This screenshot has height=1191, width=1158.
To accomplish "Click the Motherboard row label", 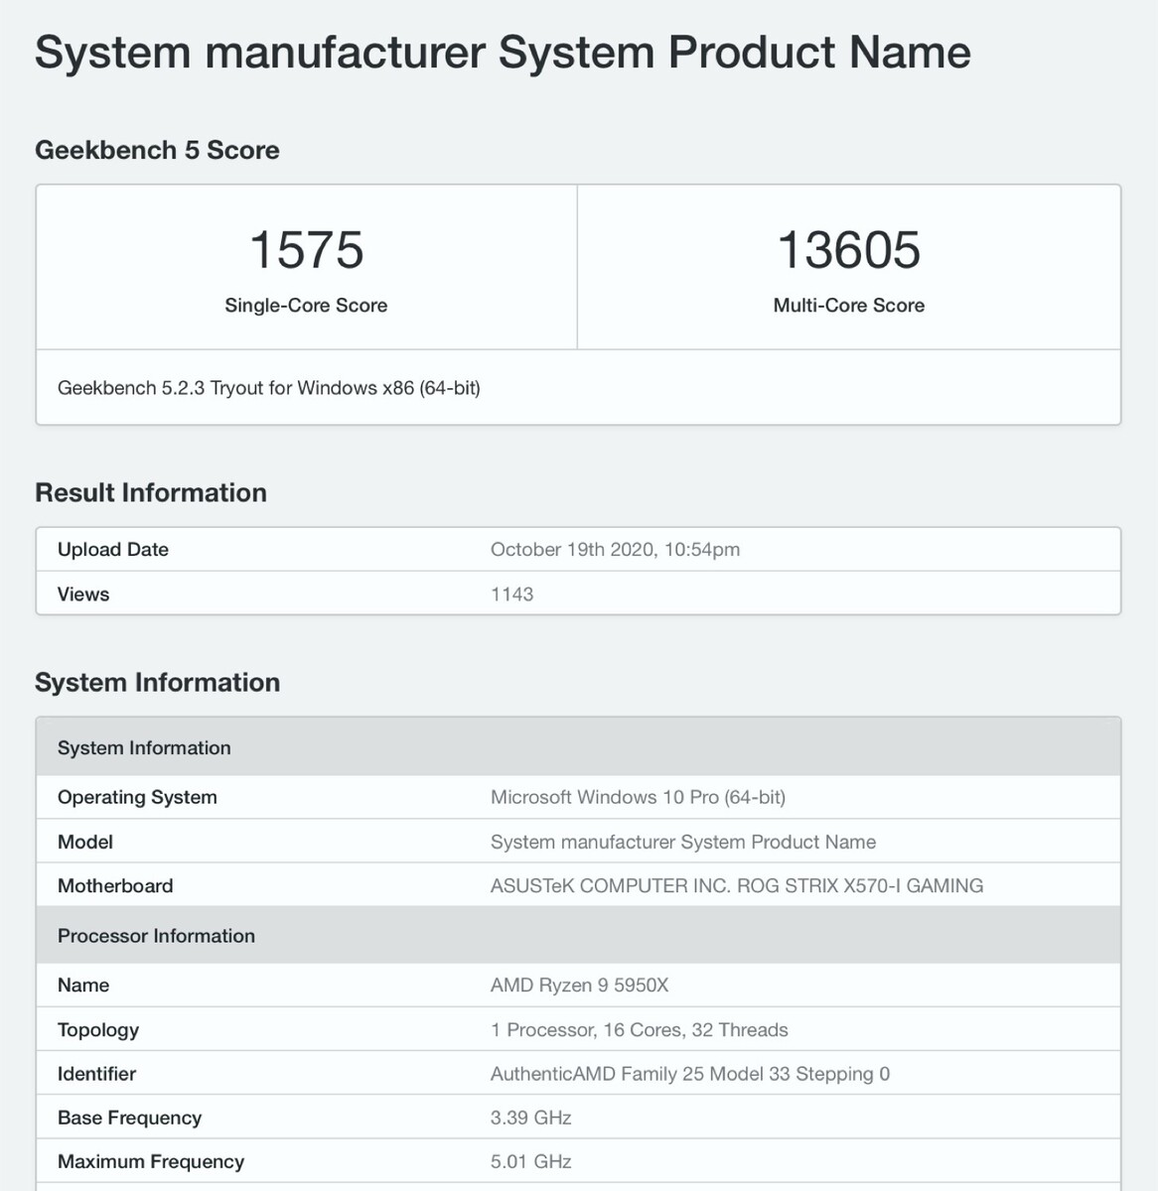I will pos(115,885).
